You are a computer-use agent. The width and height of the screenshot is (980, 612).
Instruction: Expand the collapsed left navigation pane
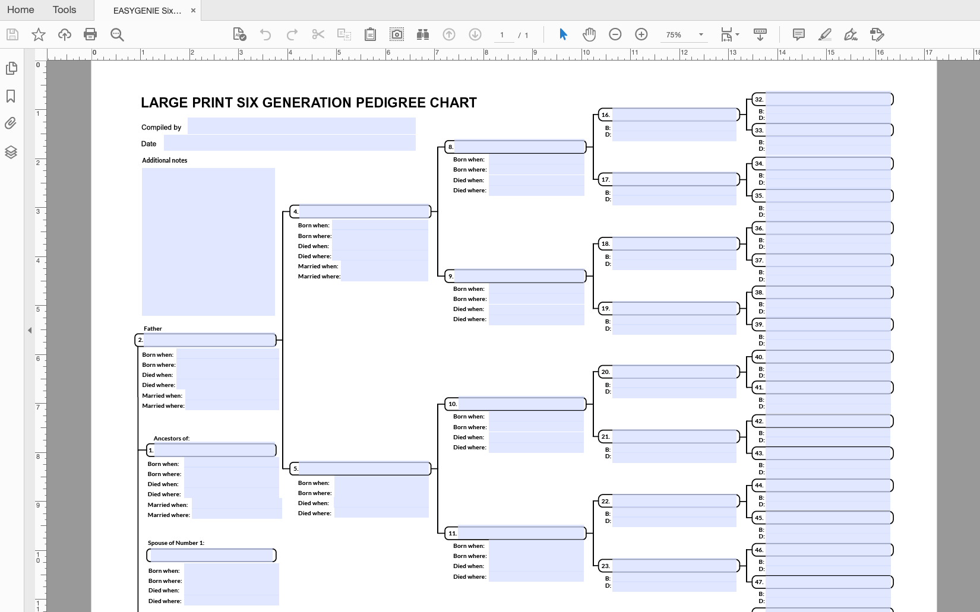[x=30, y=330]
